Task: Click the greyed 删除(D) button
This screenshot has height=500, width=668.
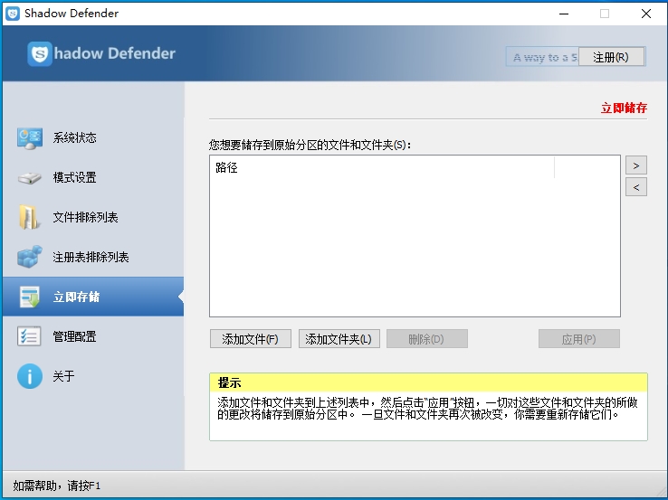Action: (x=427, y=339)
